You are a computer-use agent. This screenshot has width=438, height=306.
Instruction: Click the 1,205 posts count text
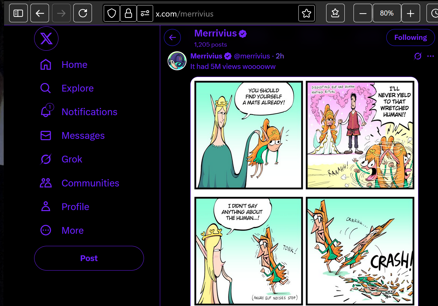[211, 44]
